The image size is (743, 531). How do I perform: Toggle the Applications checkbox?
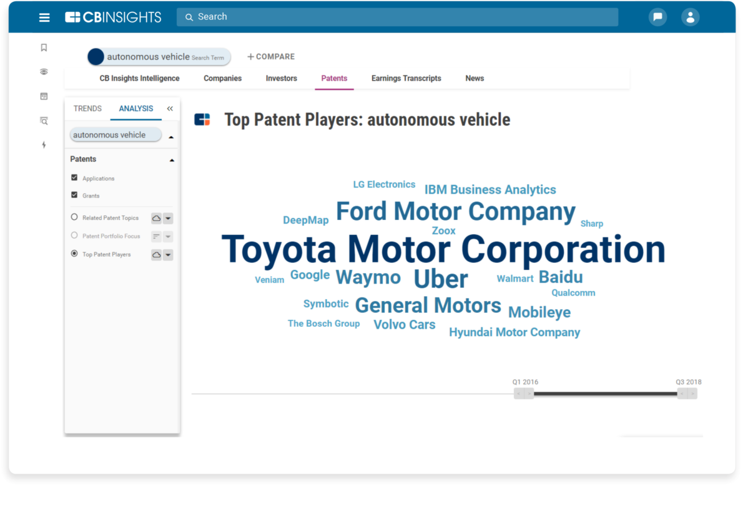pyautogui.click(x=74, y=177)
